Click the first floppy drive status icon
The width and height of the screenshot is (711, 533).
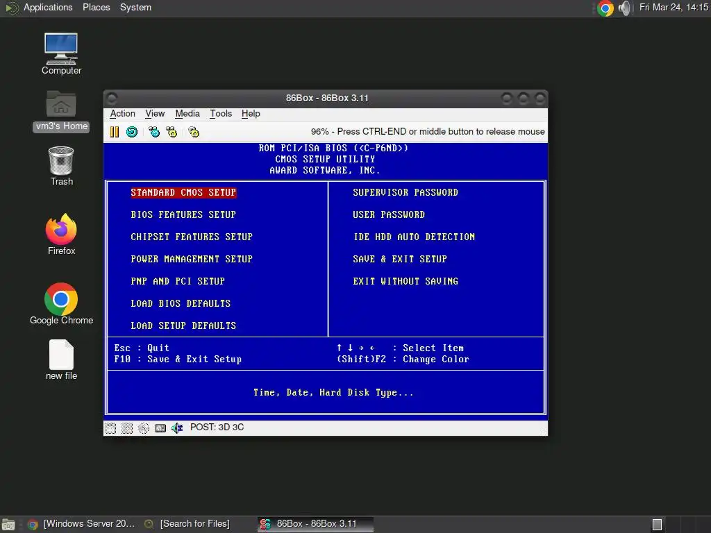pos(110,428)
